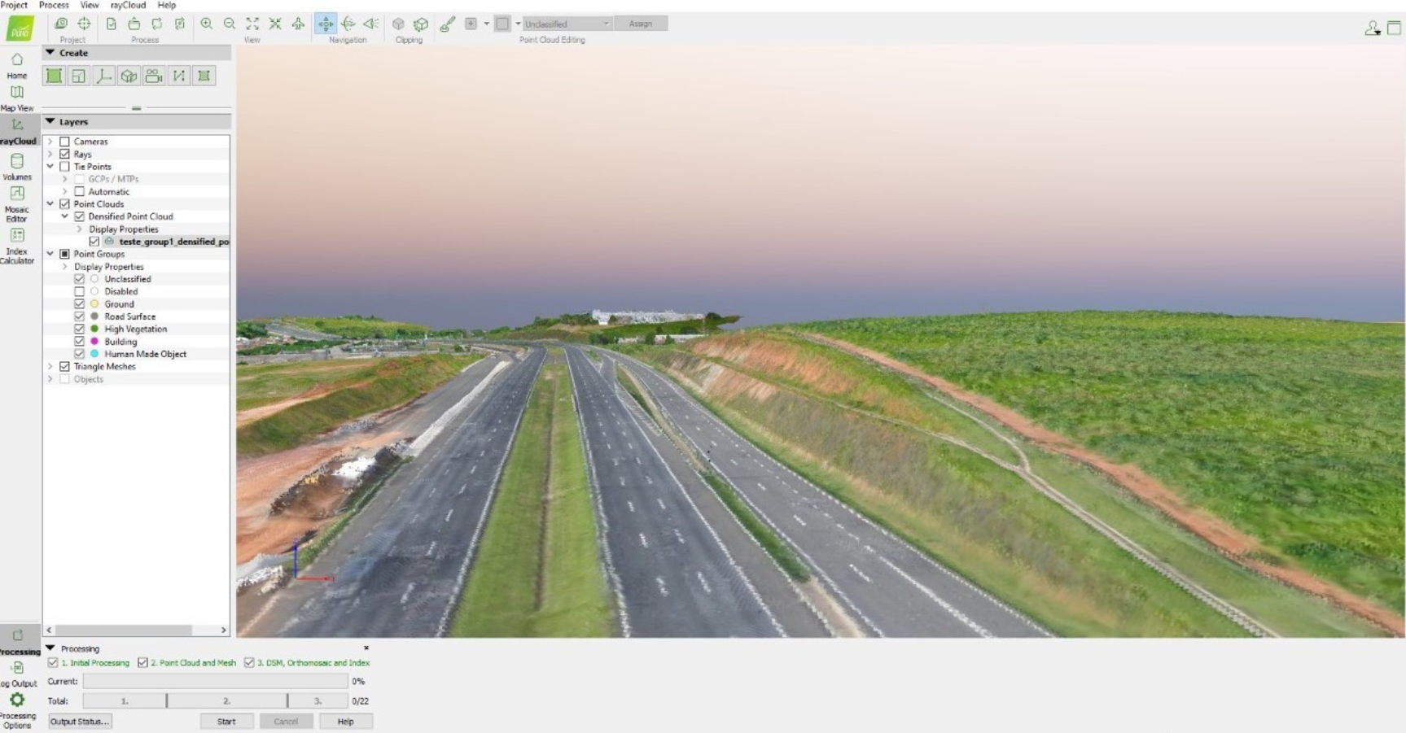Toggle the Rays layer checkbox
This screenshot has width=1406, height=733.
point(65,154)
